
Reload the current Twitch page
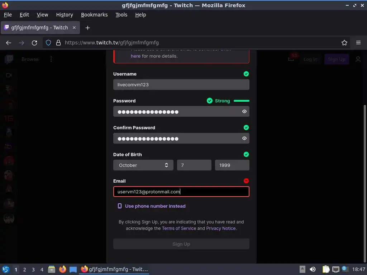34,43
